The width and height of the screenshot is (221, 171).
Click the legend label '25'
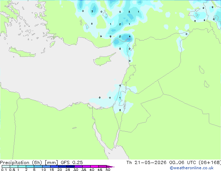click(x=68, y=170)
